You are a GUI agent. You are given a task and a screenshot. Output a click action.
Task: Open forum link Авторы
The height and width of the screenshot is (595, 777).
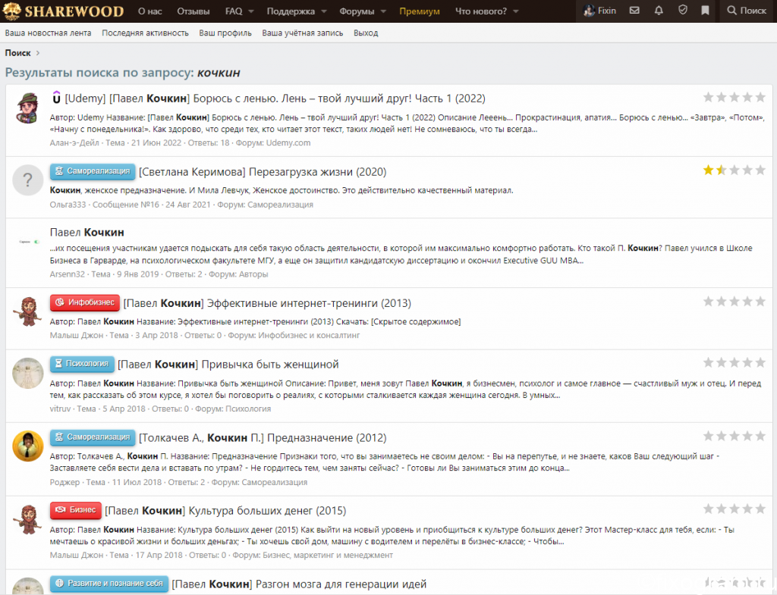pos(253,274)
